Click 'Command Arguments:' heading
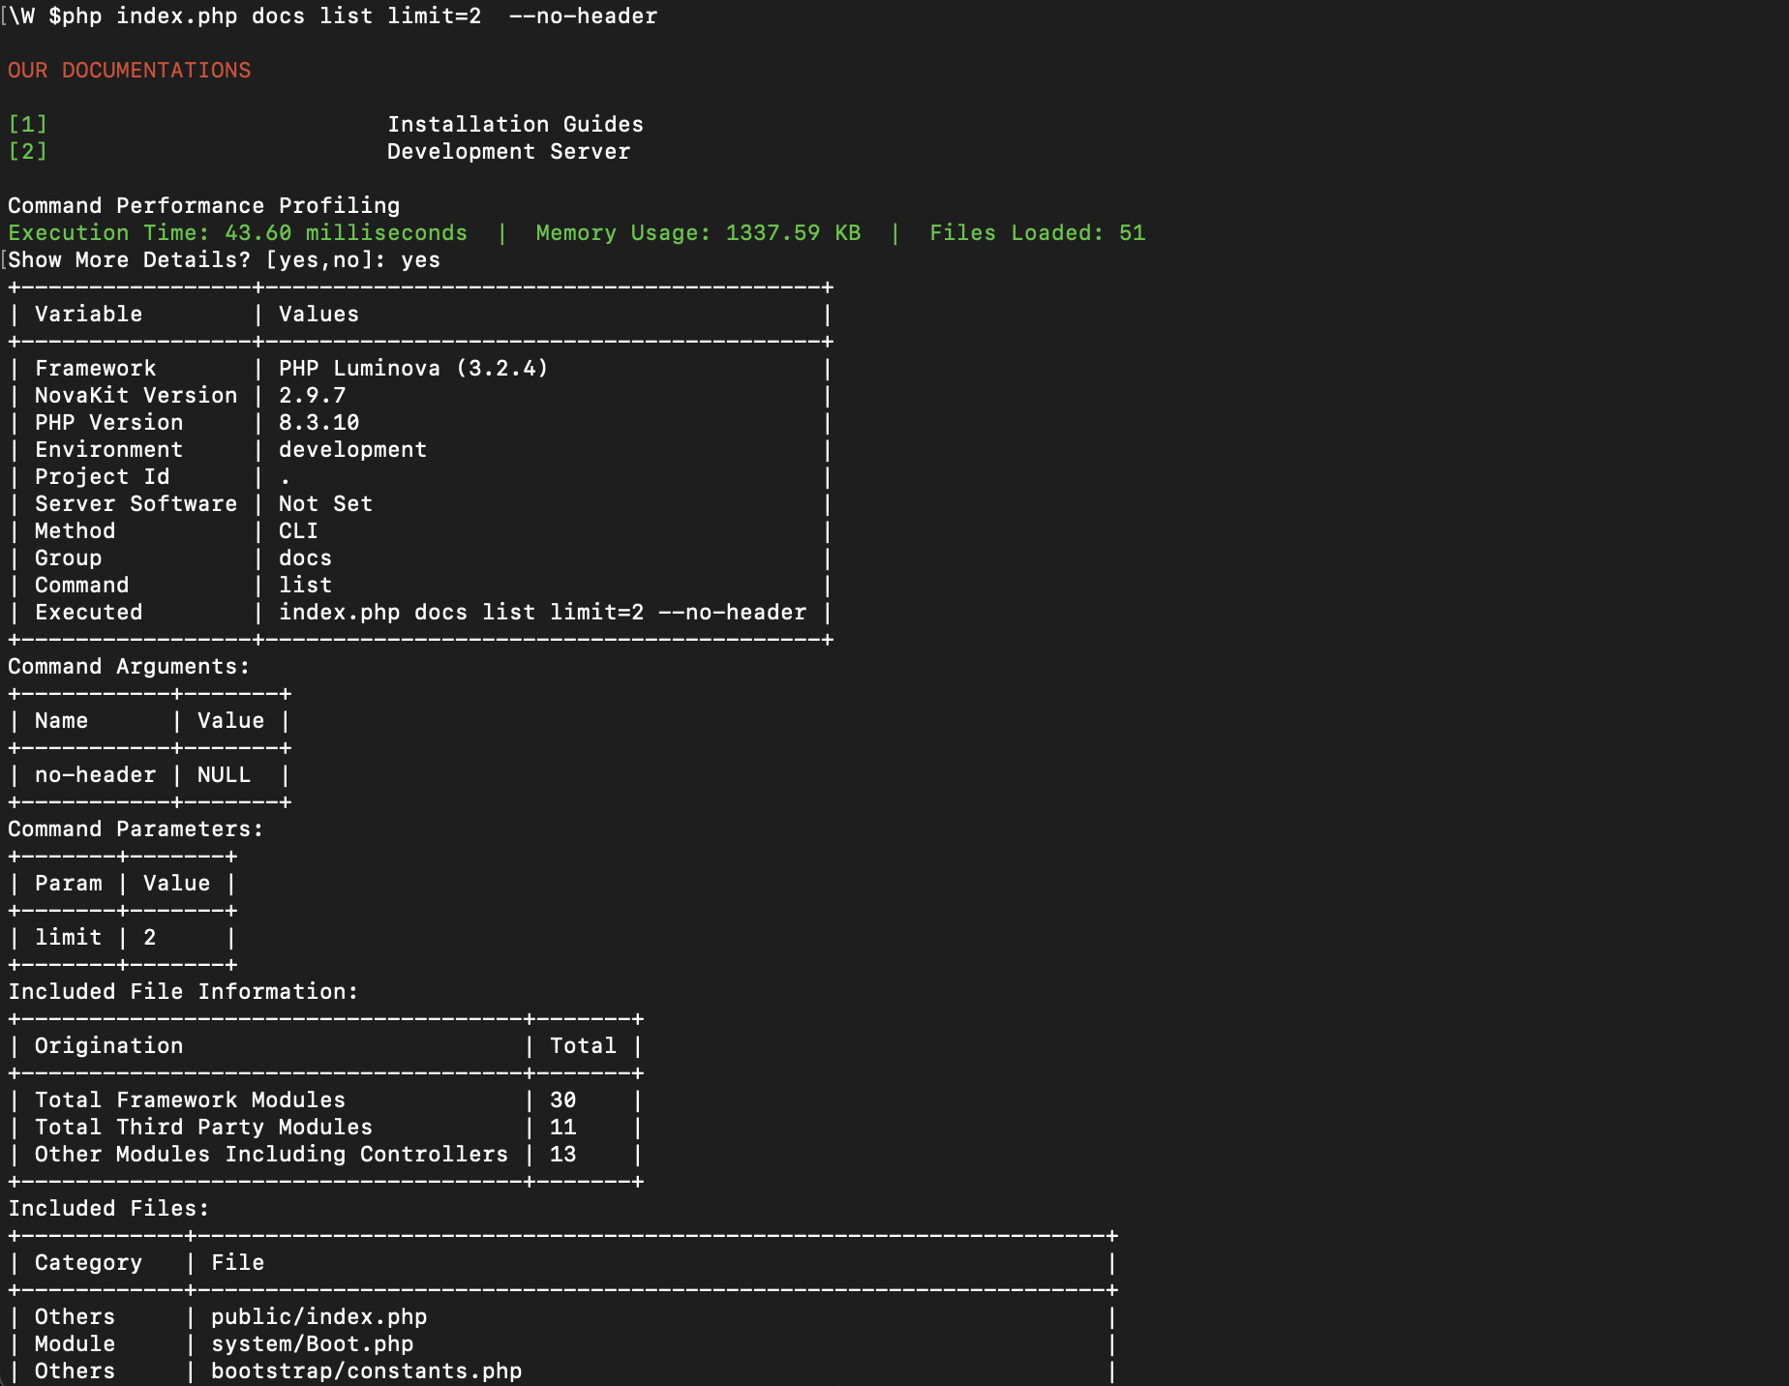Image resolution: width=1789 pixels, height=1386 pixels. (129, 667)
